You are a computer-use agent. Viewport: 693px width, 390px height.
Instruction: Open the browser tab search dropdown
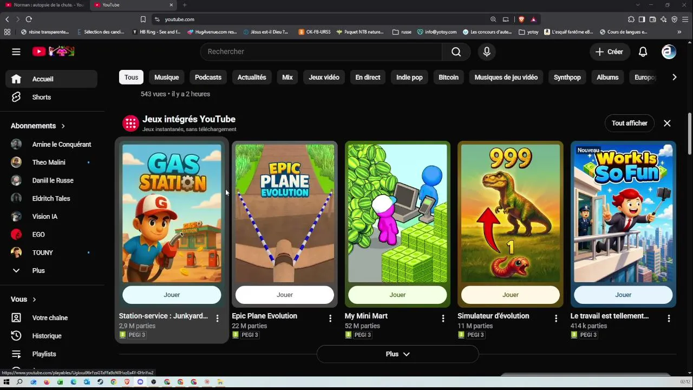pos(638,5)
